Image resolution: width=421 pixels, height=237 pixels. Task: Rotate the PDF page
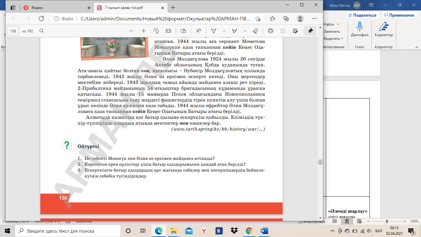156,31
